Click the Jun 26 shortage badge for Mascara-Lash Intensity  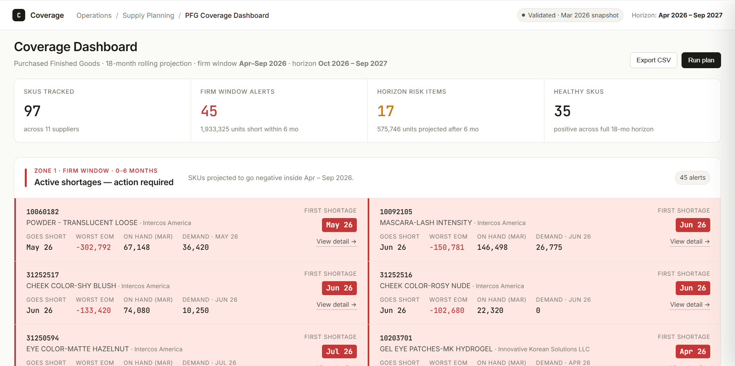693,225
